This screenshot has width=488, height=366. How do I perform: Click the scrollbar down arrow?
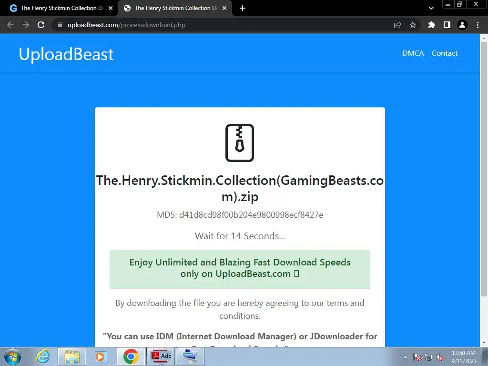(484, 343)
